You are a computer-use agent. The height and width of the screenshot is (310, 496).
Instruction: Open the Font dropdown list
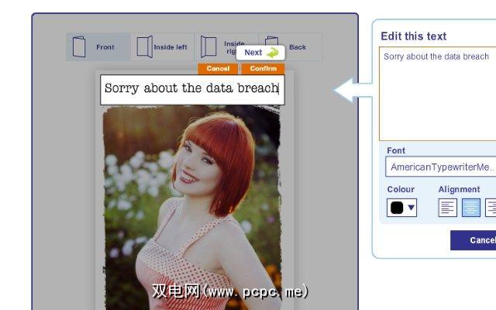click(x=440, y=167)
